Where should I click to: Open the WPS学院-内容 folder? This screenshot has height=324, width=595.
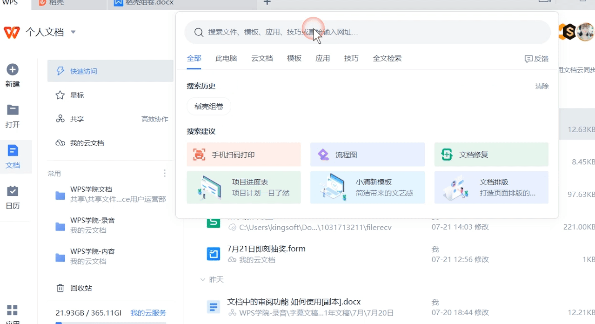[x=110, y=256]
